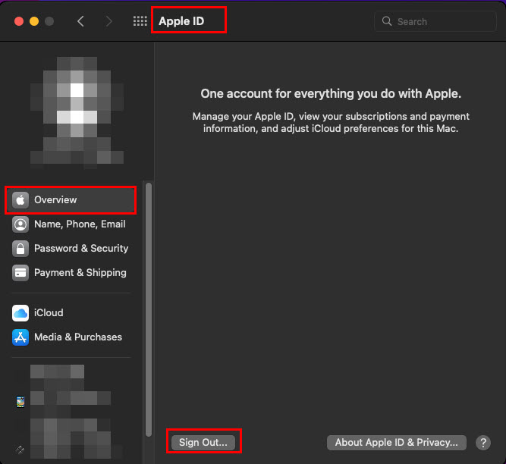Viewport: 506px width, 464px height.
Task: Click the credit card Payment icon
Action: (x=20, y=273)
